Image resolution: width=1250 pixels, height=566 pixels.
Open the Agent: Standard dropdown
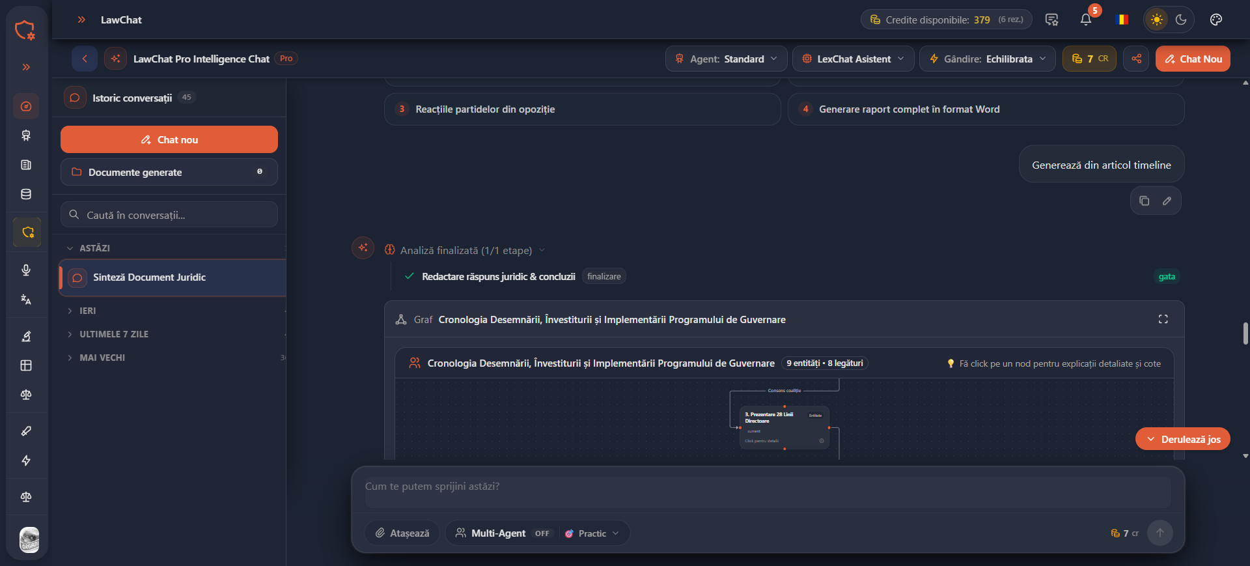tap(726, 59)
